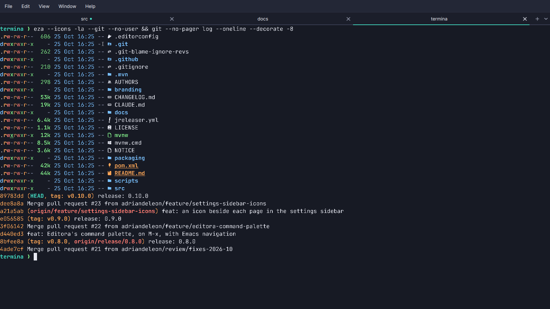Open the View menu
Viewport: 550px width, 309px height.
[x=44, y=6]
